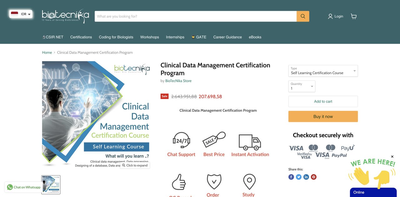Click the PayU logo
400x197 pixels.
pyautogui.click(x=347, y=148)
